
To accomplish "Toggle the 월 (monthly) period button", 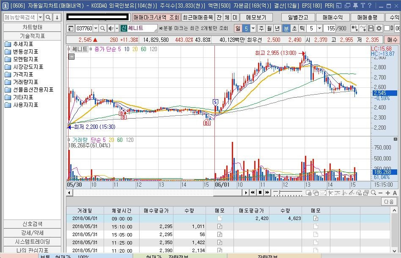I will 269,28.
